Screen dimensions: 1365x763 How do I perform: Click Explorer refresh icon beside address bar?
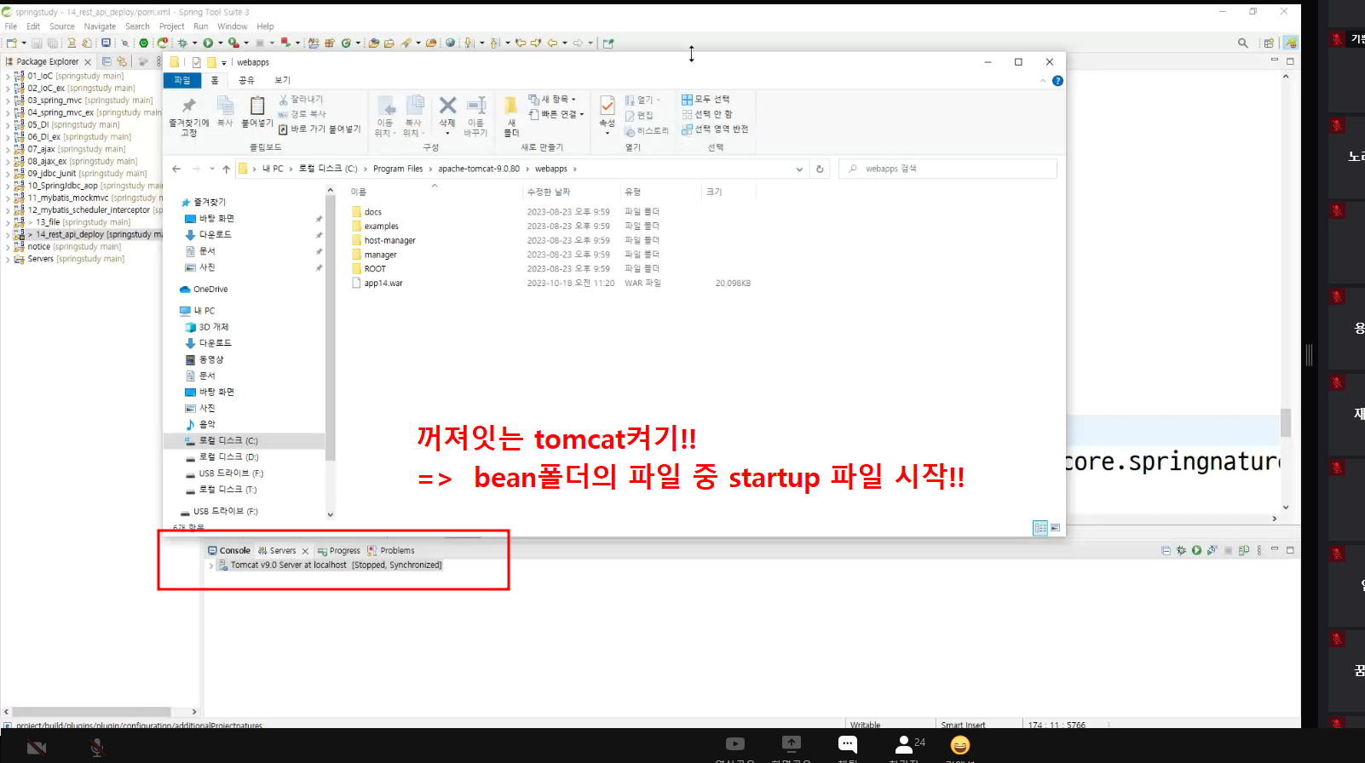point(820,169)
